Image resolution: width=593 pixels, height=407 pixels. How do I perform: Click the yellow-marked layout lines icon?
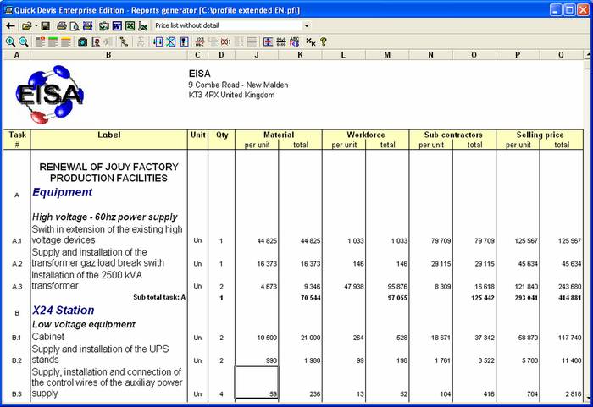tap(66, 42)
